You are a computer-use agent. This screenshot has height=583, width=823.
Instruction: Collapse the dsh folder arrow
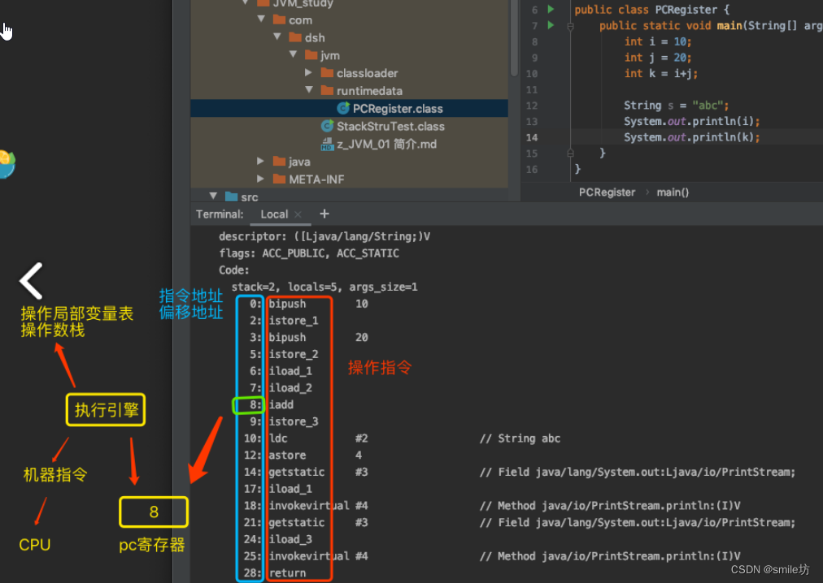[277, 37]
